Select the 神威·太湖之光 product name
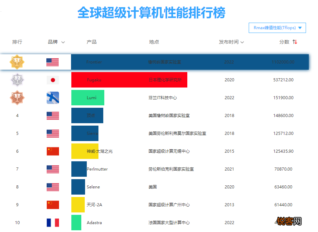 click(99, 151)
